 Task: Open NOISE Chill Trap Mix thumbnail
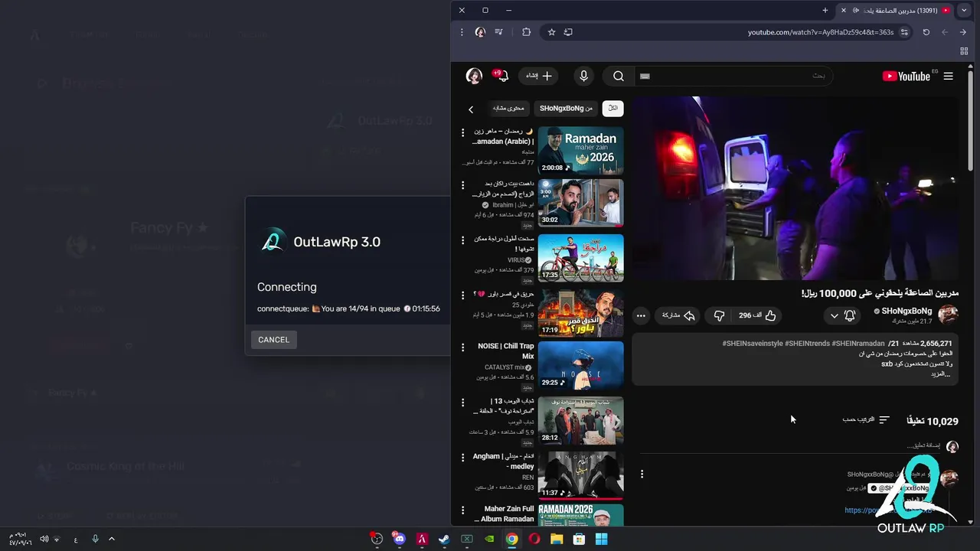click(580, 365)
